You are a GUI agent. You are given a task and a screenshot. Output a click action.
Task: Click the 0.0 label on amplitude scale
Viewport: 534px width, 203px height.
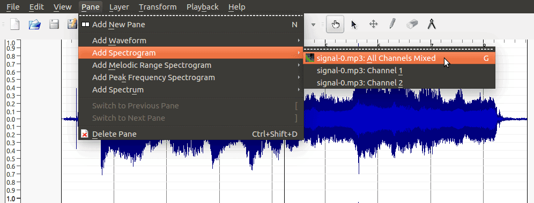[x=11, y=119]
